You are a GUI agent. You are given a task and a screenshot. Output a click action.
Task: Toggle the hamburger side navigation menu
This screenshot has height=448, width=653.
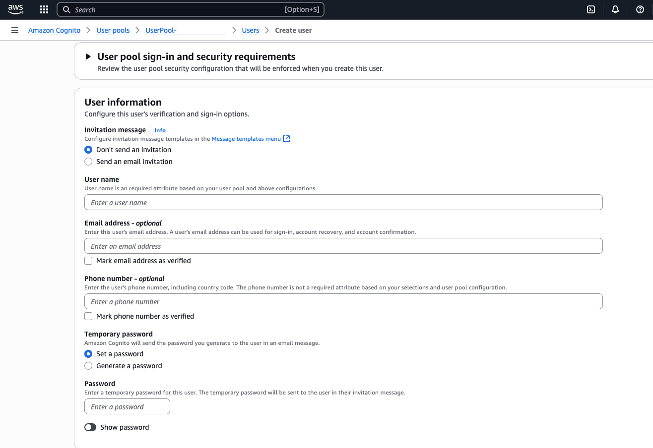point(15,30)
